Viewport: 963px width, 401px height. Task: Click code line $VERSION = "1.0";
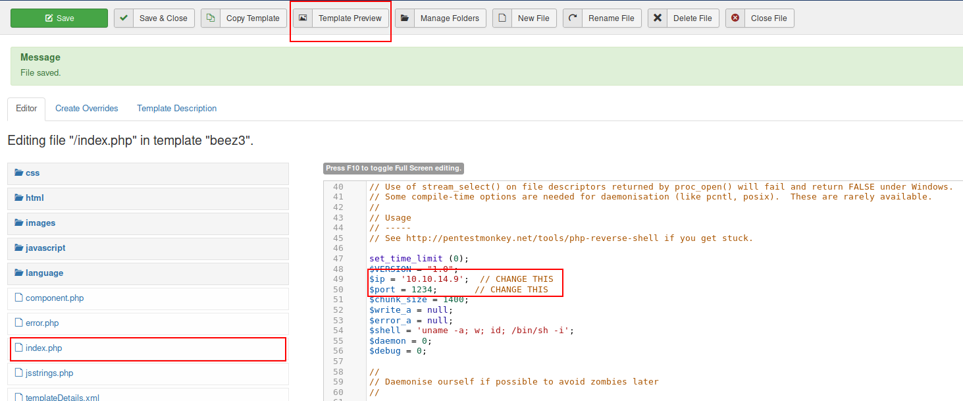tap(413, 269)
